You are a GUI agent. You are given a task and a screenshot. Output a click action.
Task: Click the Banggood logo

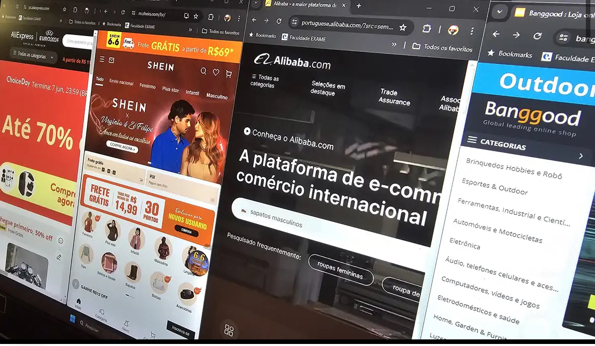point(532,114)
